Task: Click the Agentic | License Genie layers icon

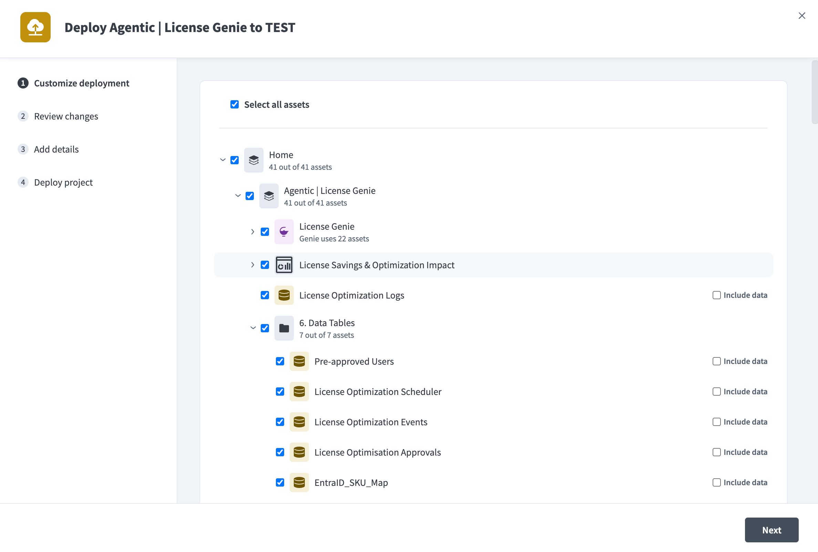Action: (269, 196)
